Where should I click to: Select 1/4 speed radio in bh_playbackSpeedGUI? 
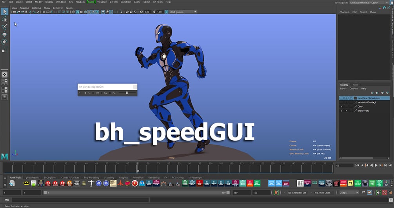tap(102, 93)
